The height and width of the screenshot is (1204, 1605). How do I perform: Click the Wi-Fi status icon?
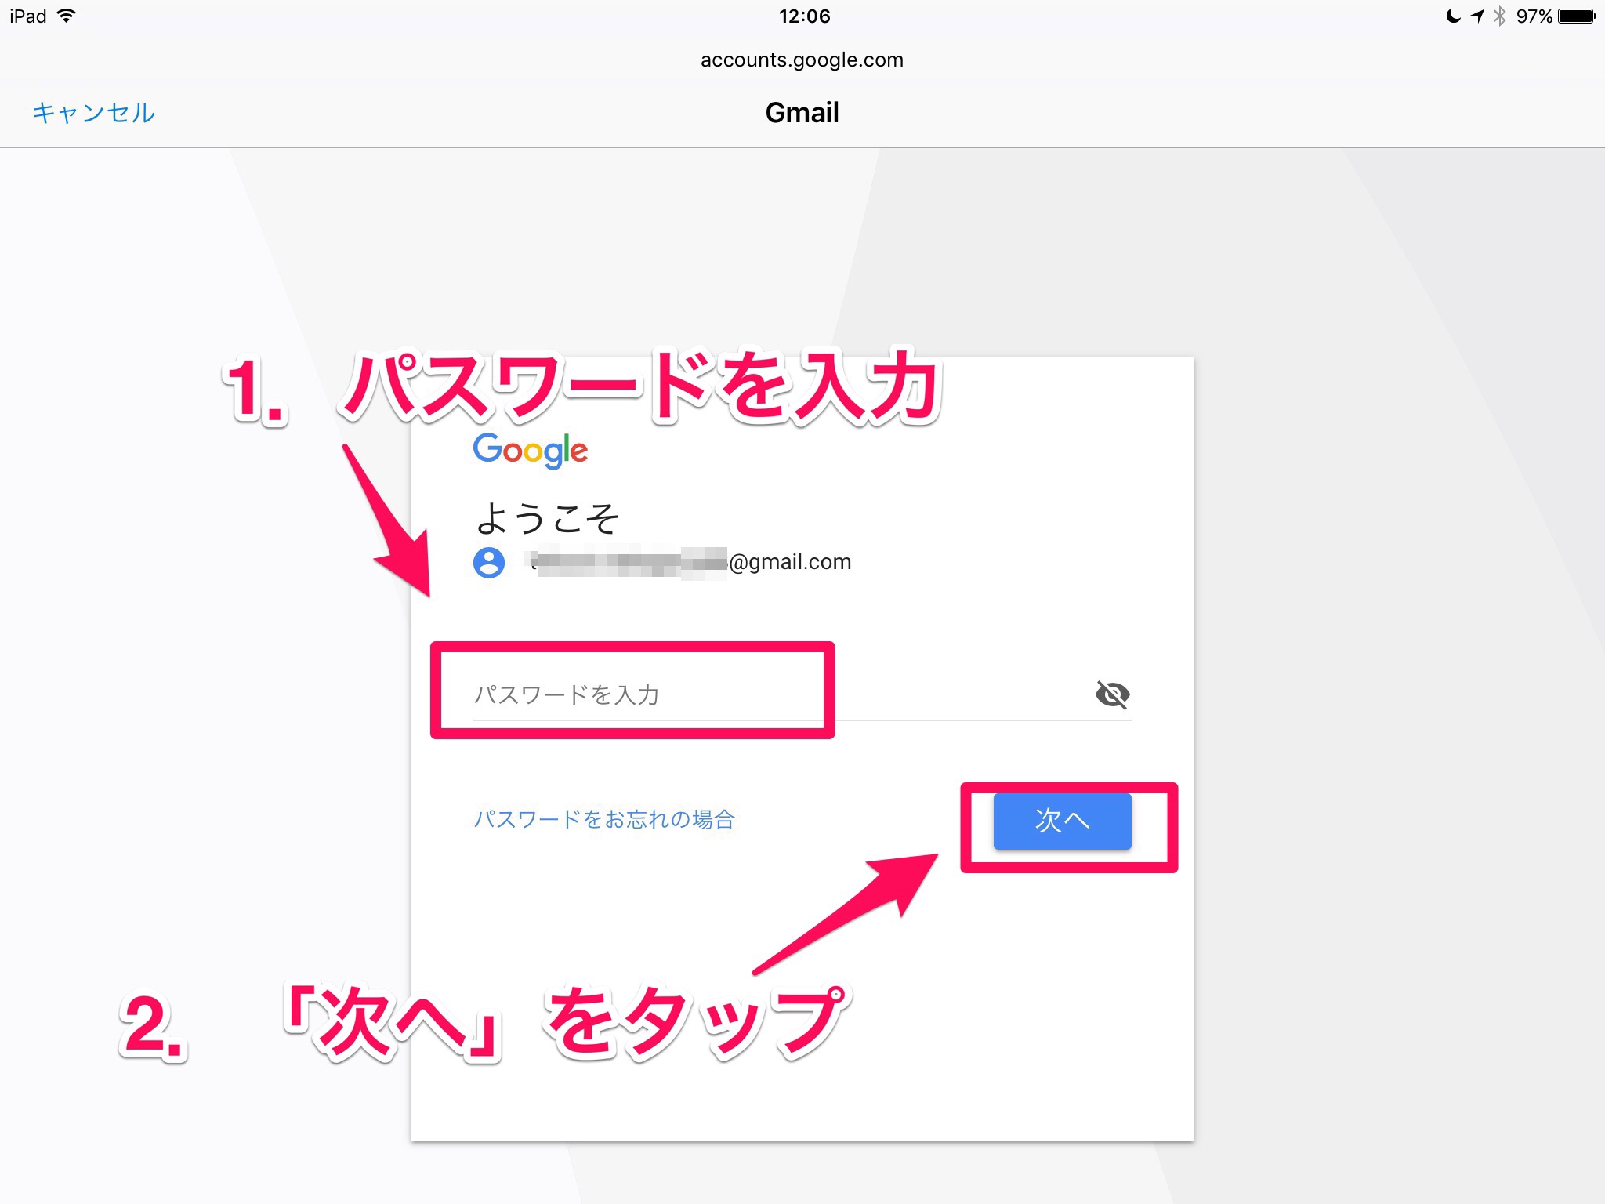click(x=67, y=16)
